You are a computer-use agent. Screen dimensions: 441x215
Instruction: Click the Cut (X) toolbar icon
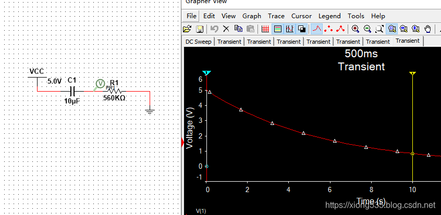click(x=226, y=29)
